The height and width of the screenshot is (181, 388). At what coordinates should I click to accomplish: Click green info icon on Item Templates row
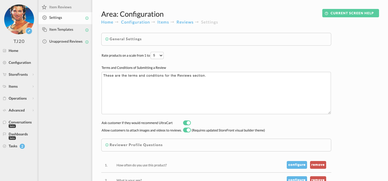coord(87,30)
